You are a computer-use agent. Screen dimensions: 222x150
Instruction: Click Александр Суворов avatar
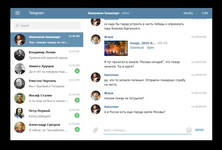20,127
